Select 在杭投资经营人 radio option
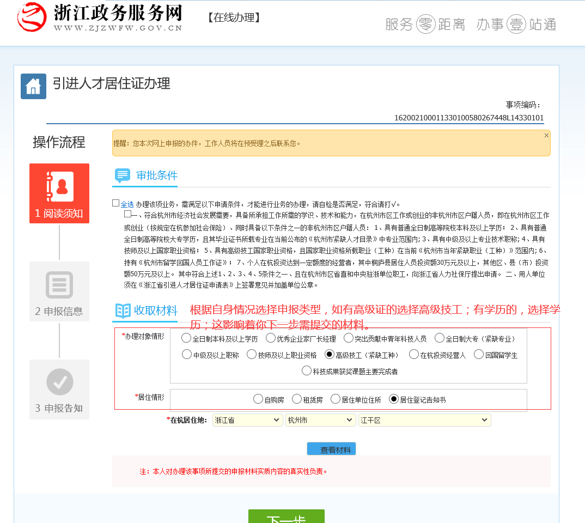 click(414, 354)
